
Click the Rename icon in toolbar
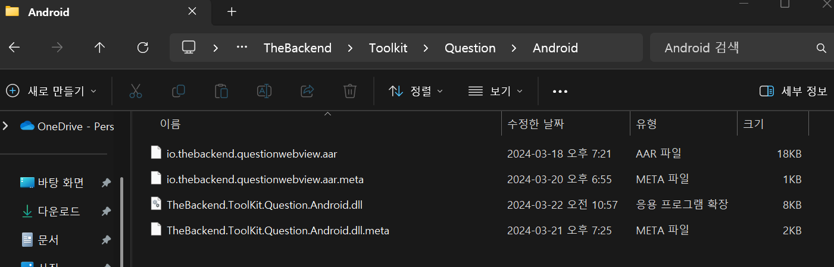tap(264, 91)
